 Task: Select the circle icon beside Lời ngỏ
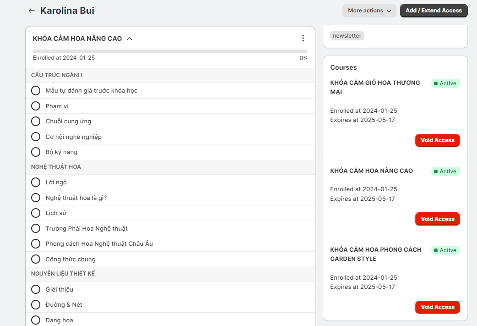[x=36, y=182]
